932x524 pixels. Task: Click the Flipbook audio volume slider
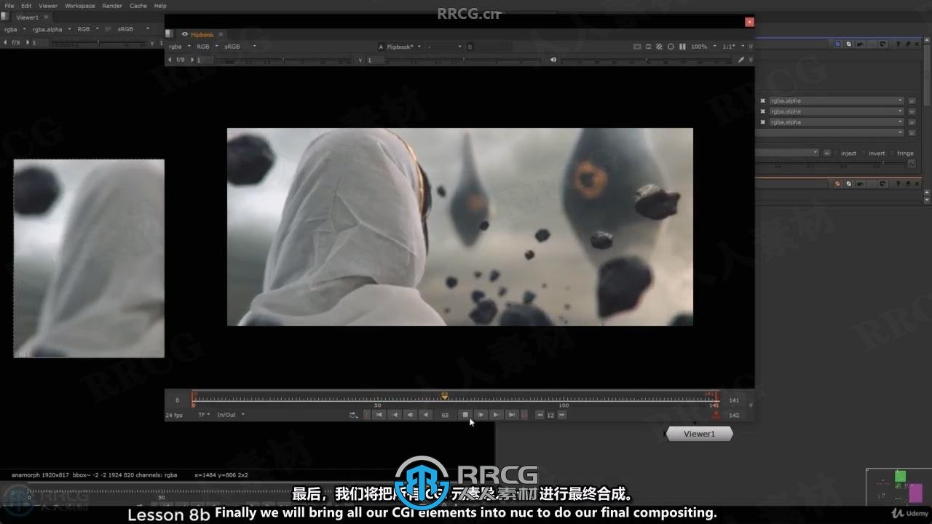click(x=647, y=60)
